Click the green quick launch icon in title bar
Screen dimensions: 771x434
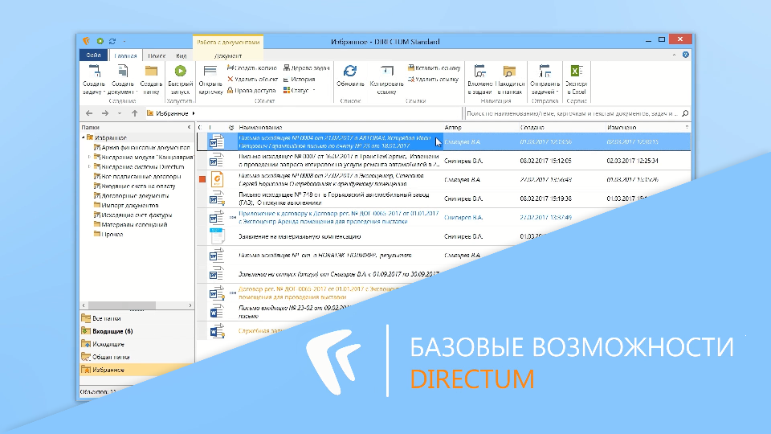tap(100, 41)
